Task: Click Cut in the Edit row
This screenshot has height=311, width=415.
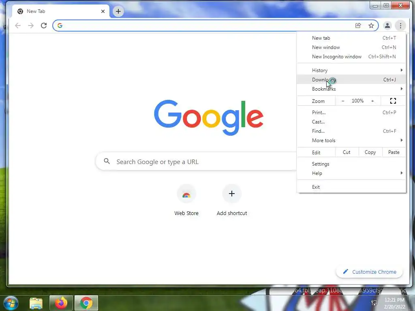Action: pos(347,152)
